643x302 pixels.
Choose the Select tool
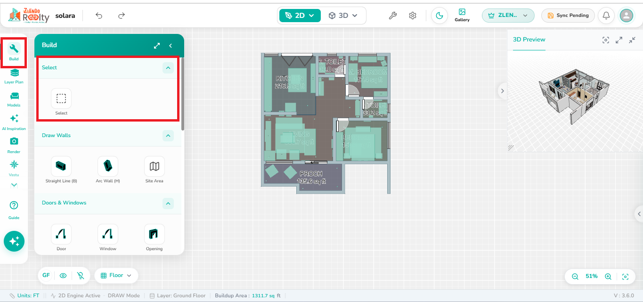61,98
